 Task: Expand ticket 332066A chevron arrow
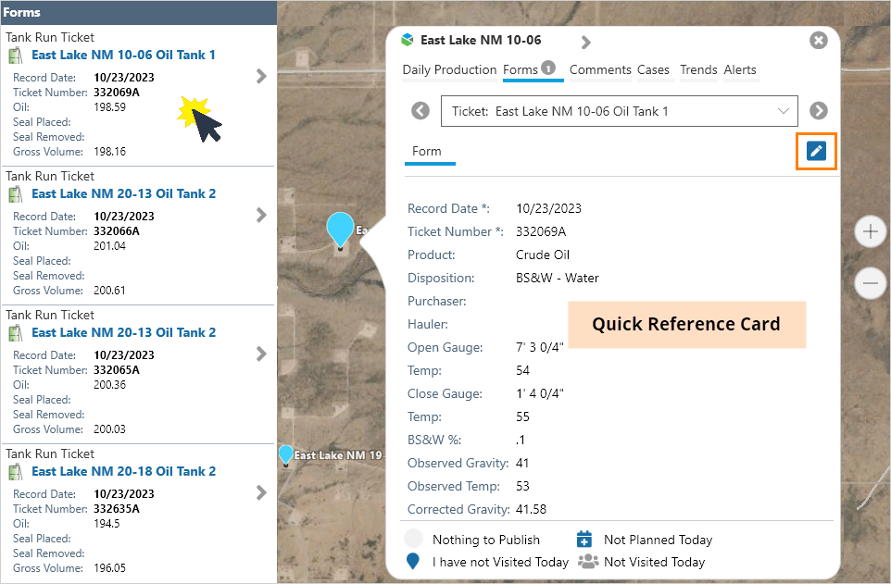click(x=261, y=216)
